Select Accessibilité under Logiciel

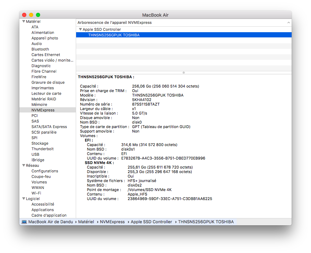(43, 205)
